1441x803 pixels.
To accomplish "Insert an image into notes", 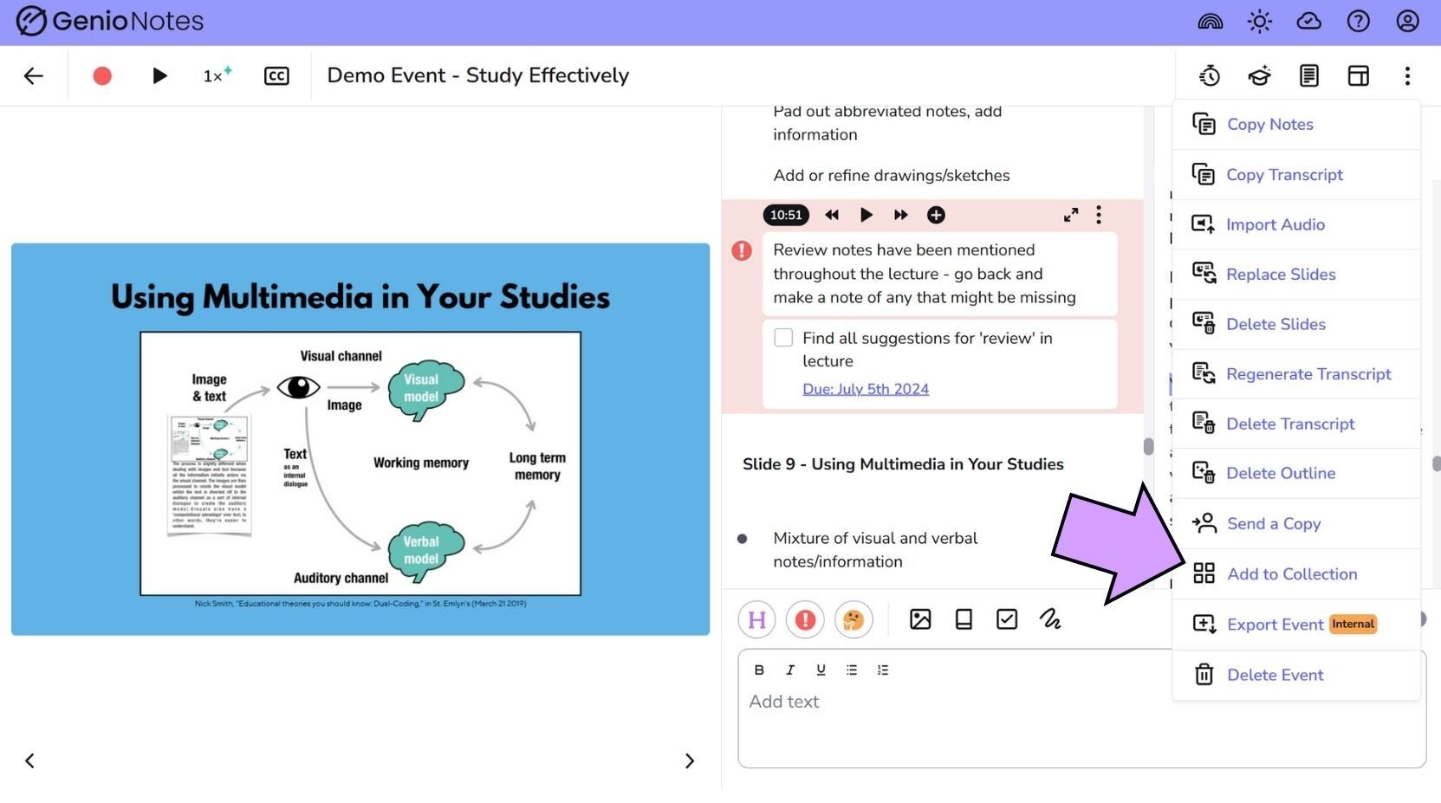I will click(920, 618).
